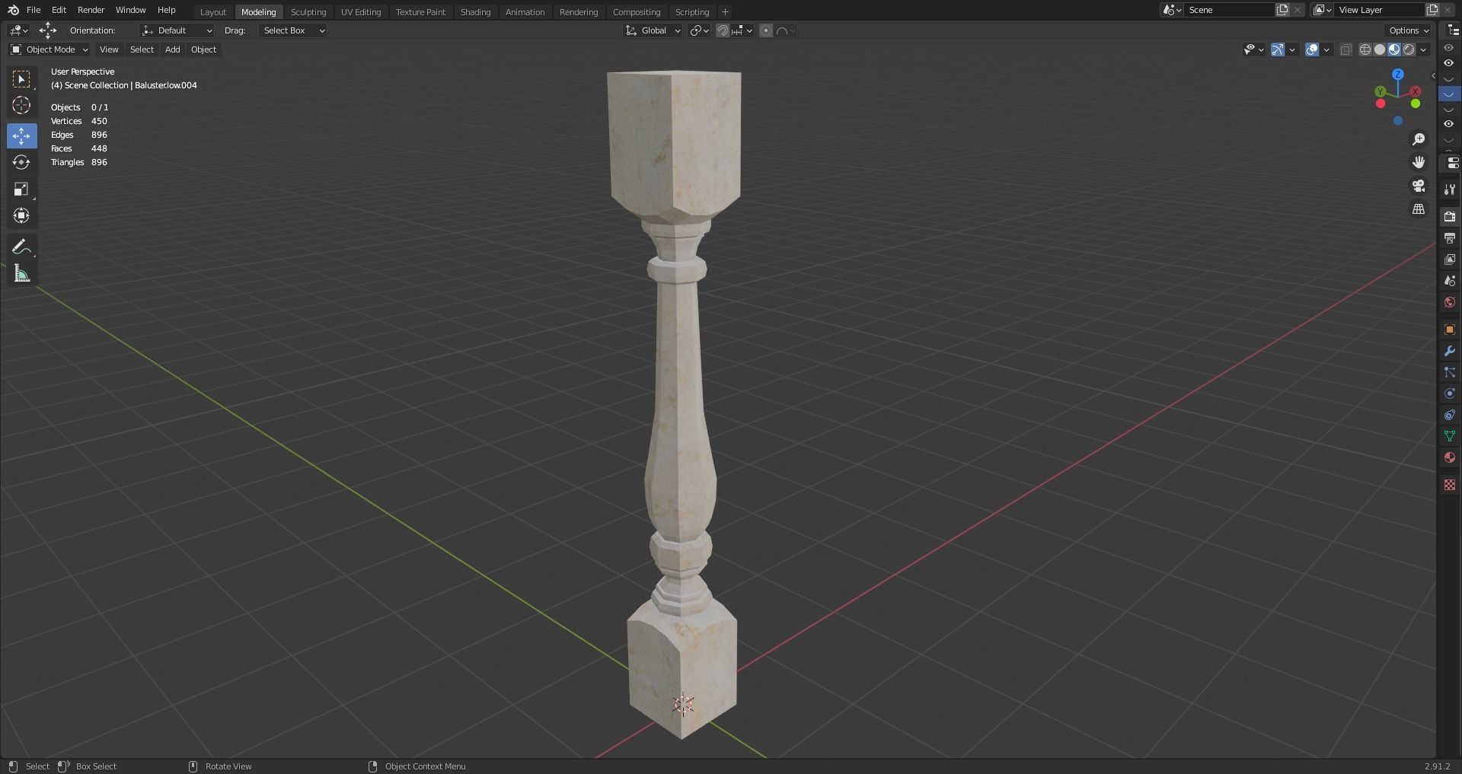The width and height of the screenshot is (1462, 774).
Task: Open the Render menu
Action: point(91,10)
